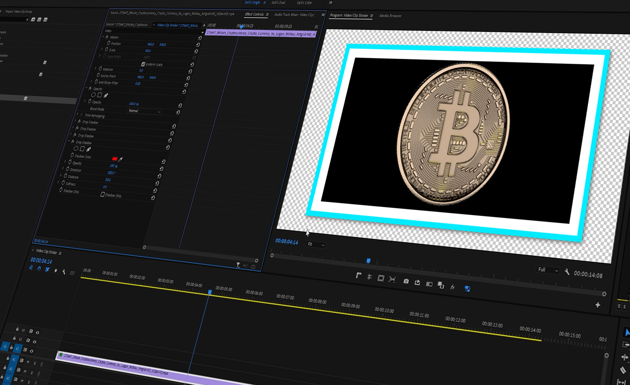The width and height of the screenshot is (630, 385).
Task: Solo audio track A1
Action: pyautogui.click(x=34, y=363)
